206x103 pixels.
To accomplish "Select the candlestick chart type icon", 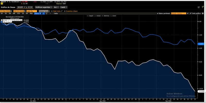I will pyautogui.click(x=47, y=14).
